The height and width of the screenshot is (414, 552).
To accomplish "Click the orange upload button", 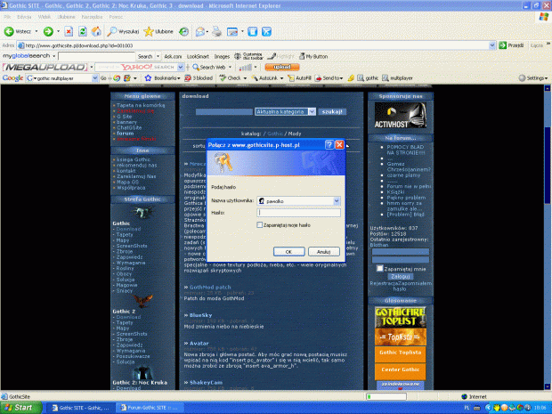I will point(282,67).
